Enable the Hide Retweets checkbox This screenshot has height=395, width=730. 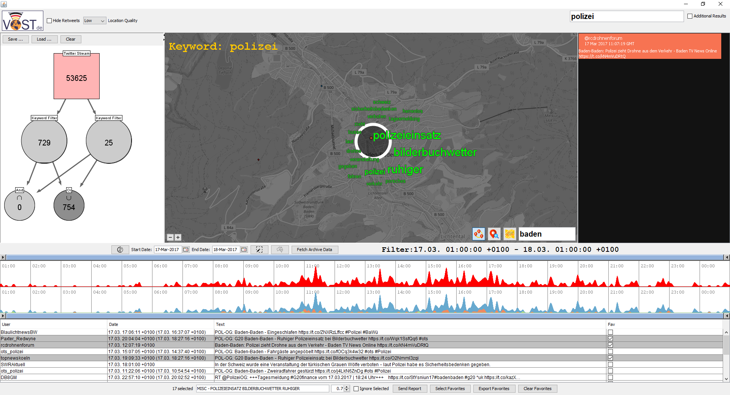(49, 21)
